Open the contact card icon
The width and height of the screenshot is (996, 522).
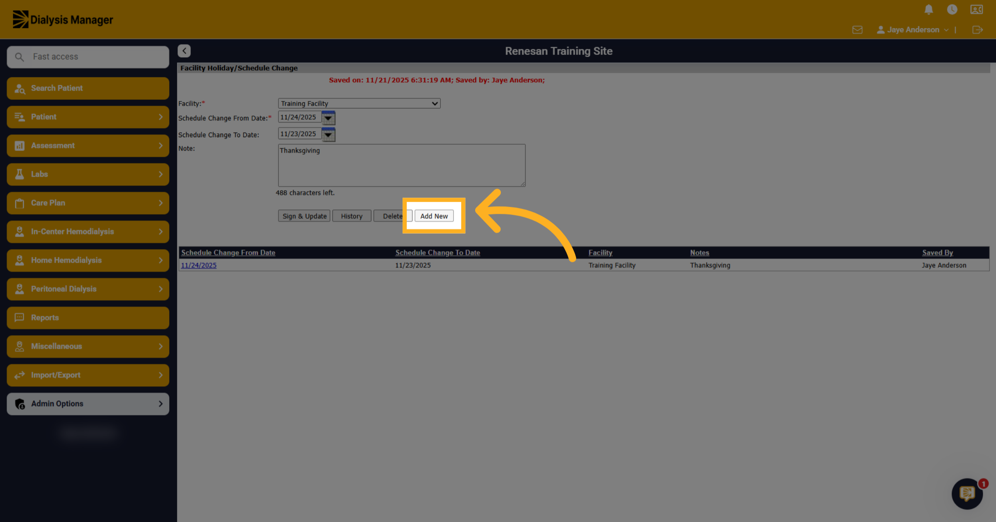click(x=976, y=10)
